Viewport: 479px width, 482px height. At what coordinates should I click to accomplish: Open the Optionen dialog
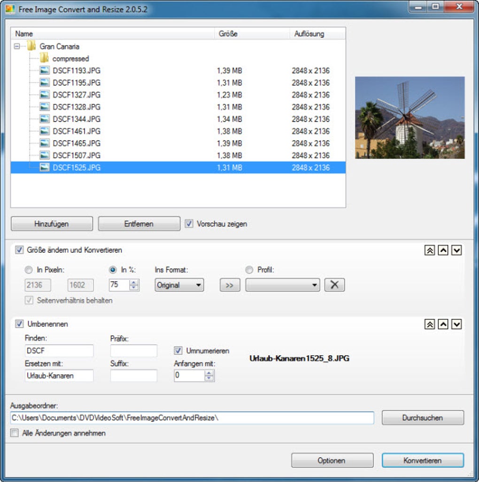pyautogui.click(x=332, y=460)
